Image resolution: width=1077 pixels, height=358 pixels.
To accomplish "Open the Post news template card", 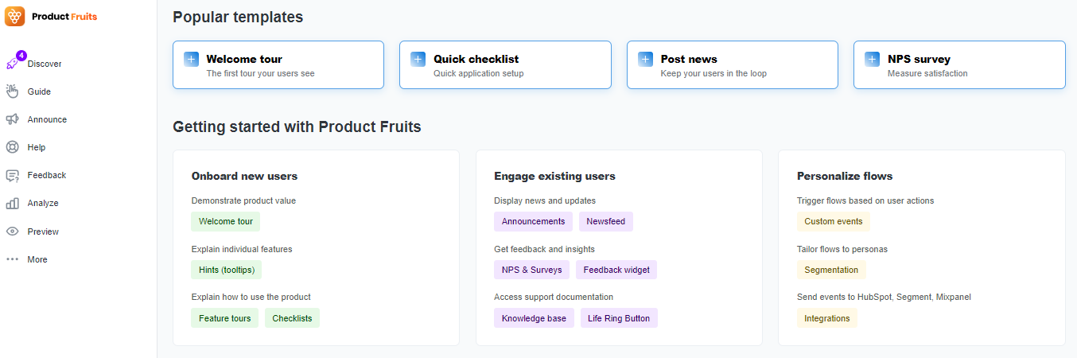I will click(x=733, y=65).
